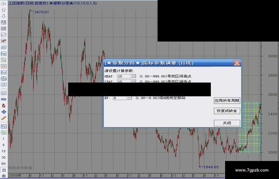Click 2000 on price axis
Viewport: 279px width, 179px height.
(x=272, y=152)
